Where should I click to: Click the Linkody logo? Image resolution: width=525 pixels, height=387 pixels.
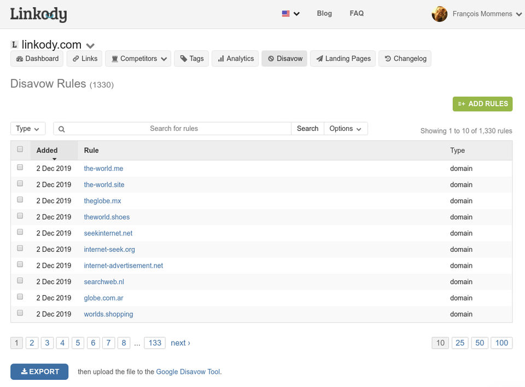click(38, 14)
